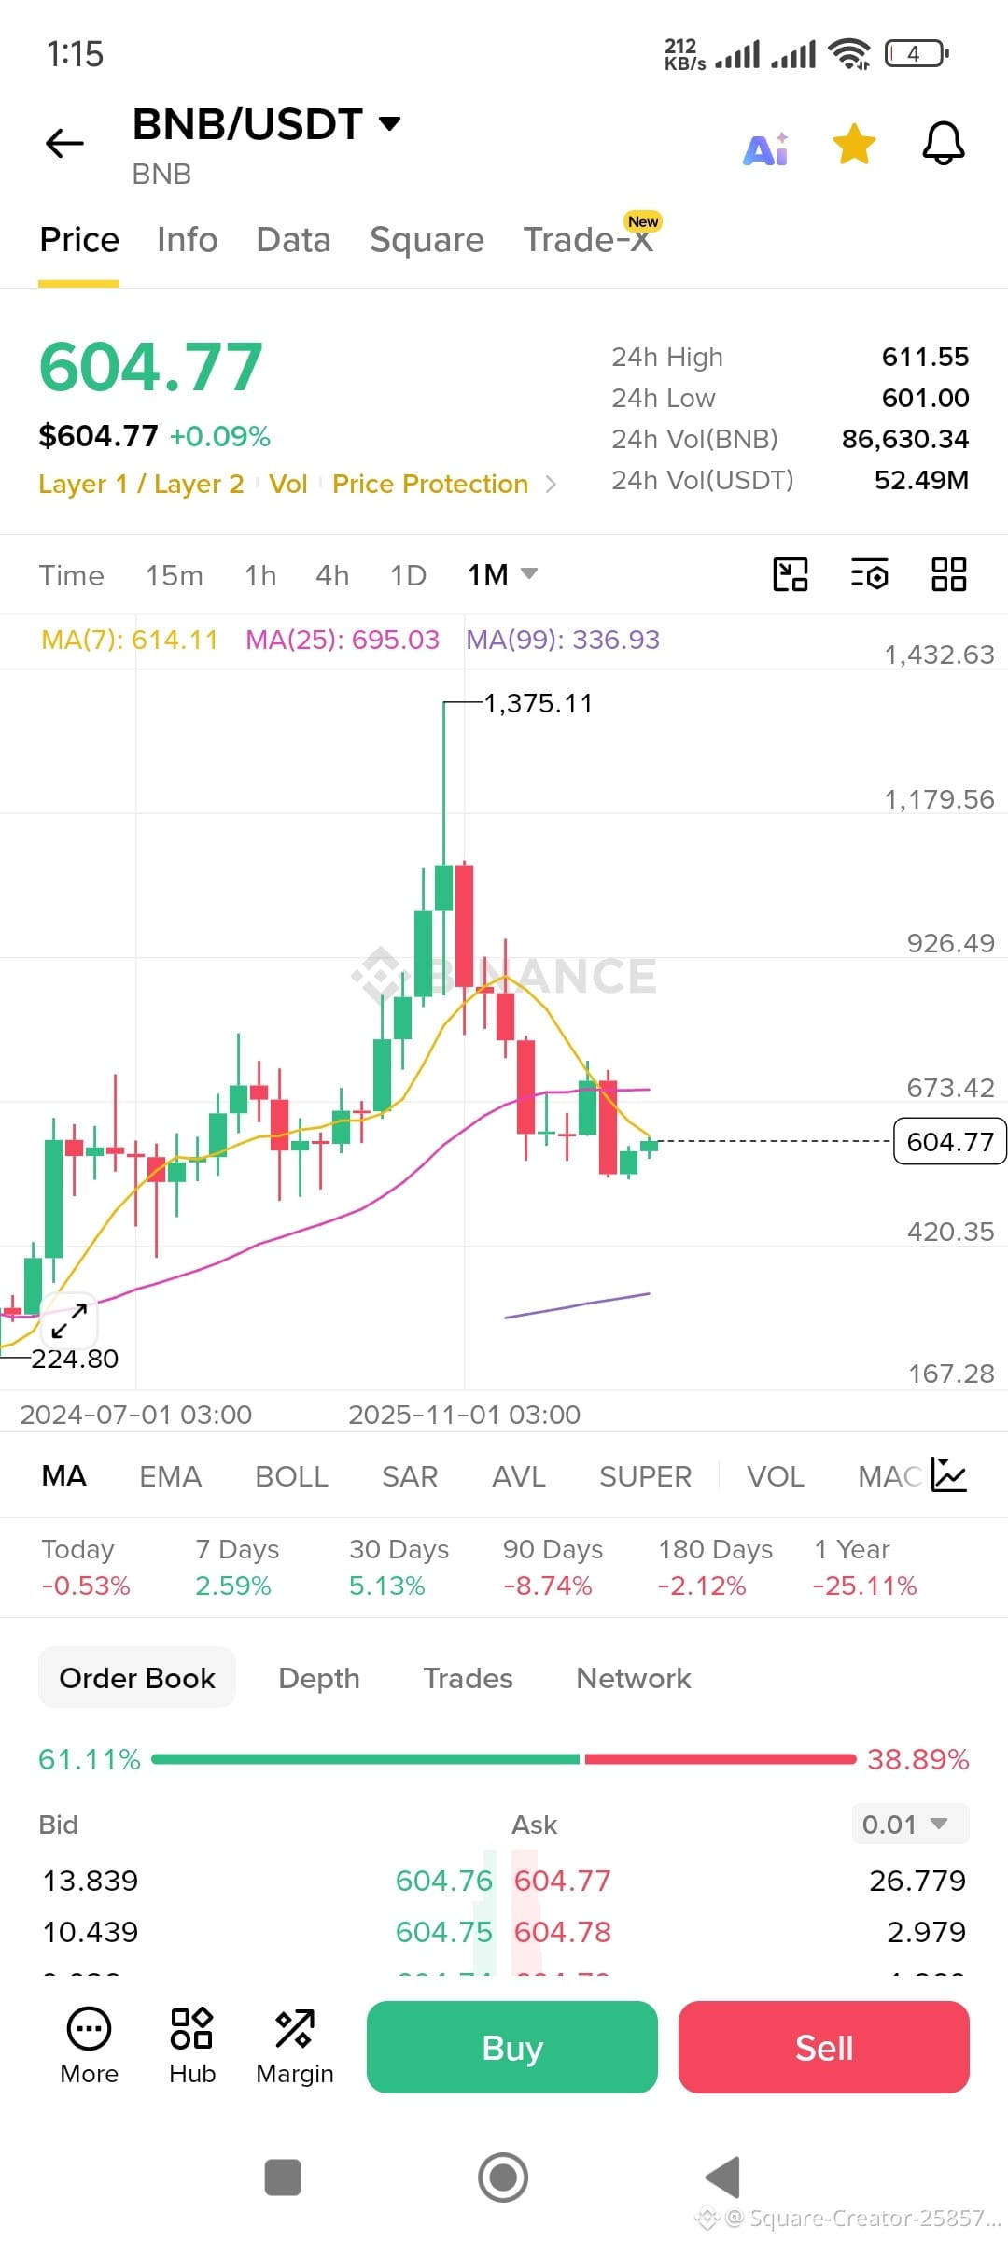Toggle the favorite star for BNB/USDT
Viewport: 1008px width, 2241px height.
854,144
